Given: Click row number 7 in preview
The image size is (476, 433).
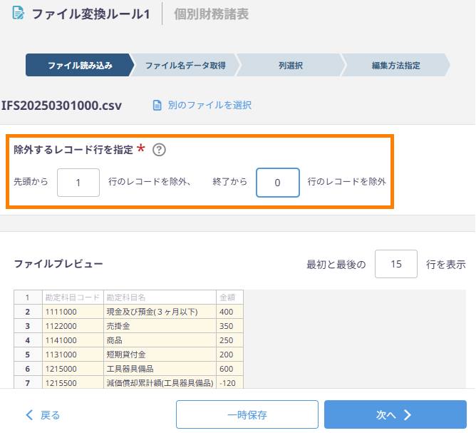Looking at the screenshot, I should coord(28,382).
